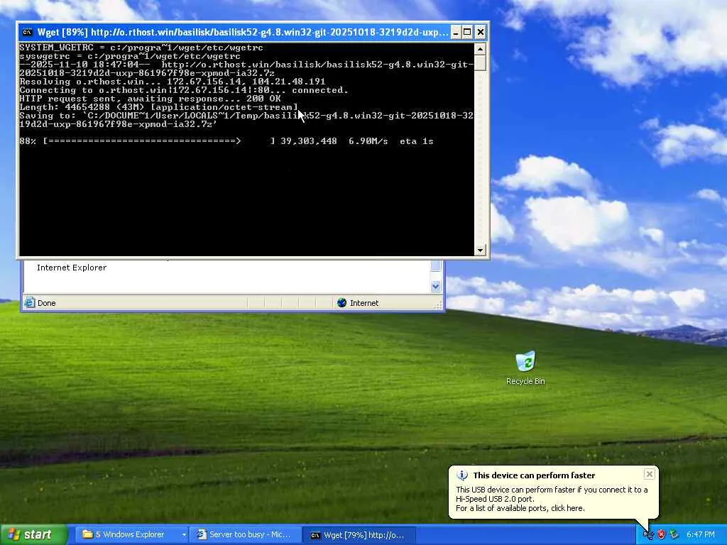Image resolution: width=727 pixels, height=545 pixels.
Task: Expand the Windows Explorer group dropdown arrow
Action: pos(184,535)
